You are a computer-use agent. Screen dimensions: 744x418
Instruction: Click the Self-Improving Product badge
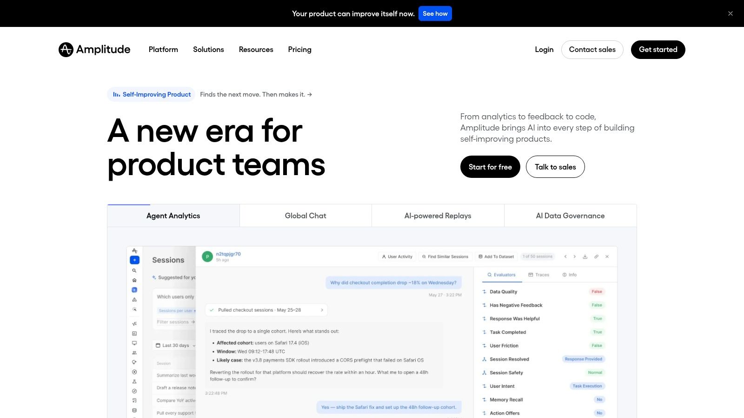click(152, 94)
